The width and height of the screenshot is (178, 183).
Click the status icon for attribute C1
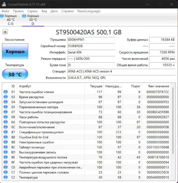pyautogui.click(x=5, y=172)
